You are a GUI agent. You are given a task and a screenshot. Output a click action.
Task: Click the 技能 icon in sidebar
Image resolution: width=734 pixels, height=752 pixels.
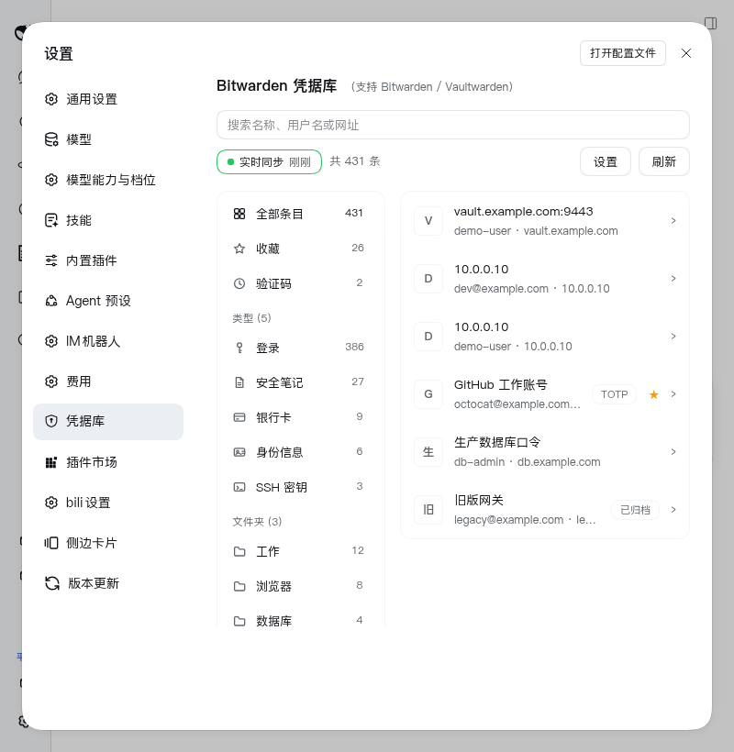(x=51, y=220)
